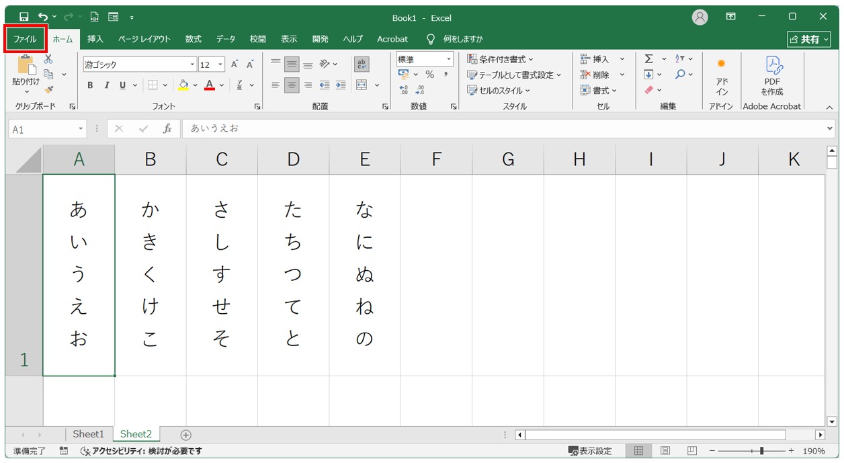The height and width of the screenshot is (463, 844).
Task: Decrease decimal places icon
Action: pyautogui.click(x=420, y=89)
